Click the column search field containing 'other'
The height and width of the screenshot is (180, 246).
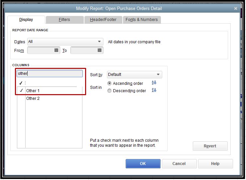point(50,74)
